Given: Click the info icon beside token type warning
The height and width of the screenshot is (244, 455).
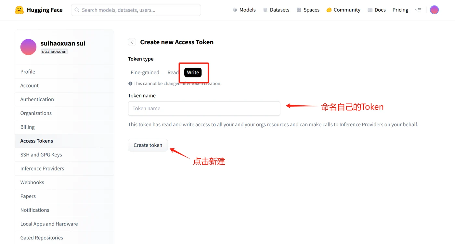Looking at the screenshot, I should coord(130,84).
